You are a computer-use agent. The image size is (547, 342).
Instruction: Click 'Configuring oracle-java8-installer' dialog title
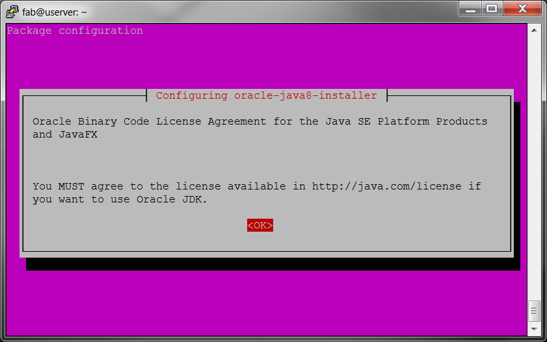click(x=267, y=95)
